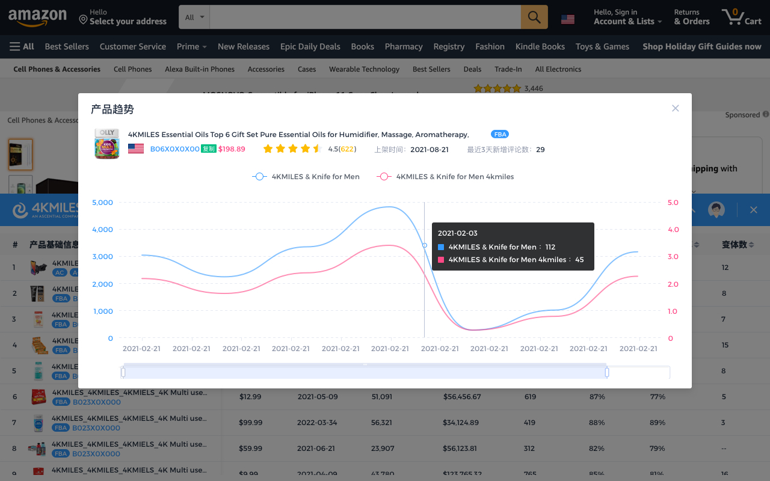770x481 pixels.
Task: Open Customer Service
Action: [133, 46]
